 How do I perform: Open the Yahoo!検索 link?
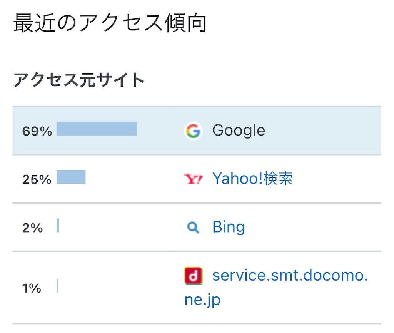point(252,179)
